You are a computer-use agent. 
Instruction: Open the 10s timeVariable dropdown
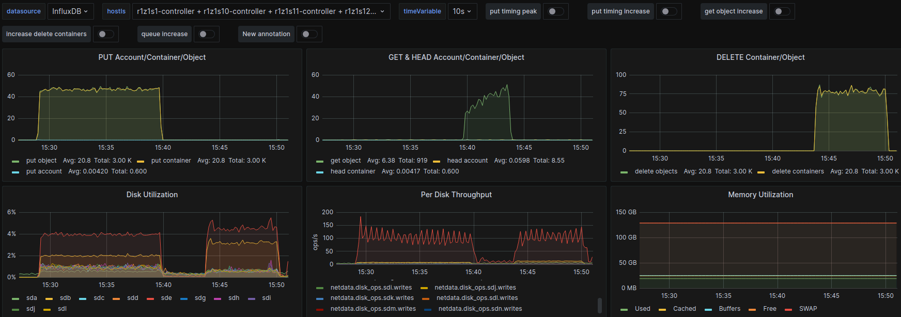[462, 11]
